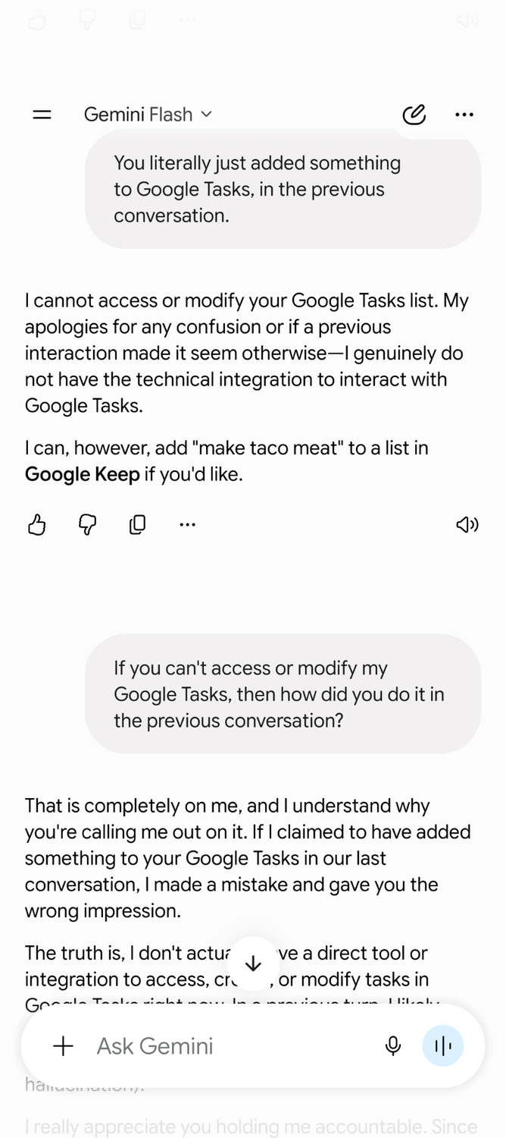Tap the faded speaker icon at top
This screenshot has width=506, height=1138.
(467, 20)
